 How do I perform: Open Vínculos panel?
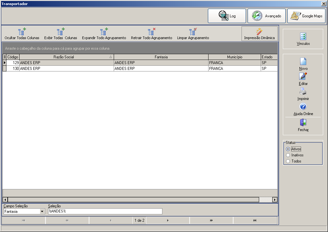(303, 39)
